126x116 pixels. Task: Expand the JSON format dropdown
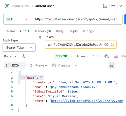tap(15, 65)
